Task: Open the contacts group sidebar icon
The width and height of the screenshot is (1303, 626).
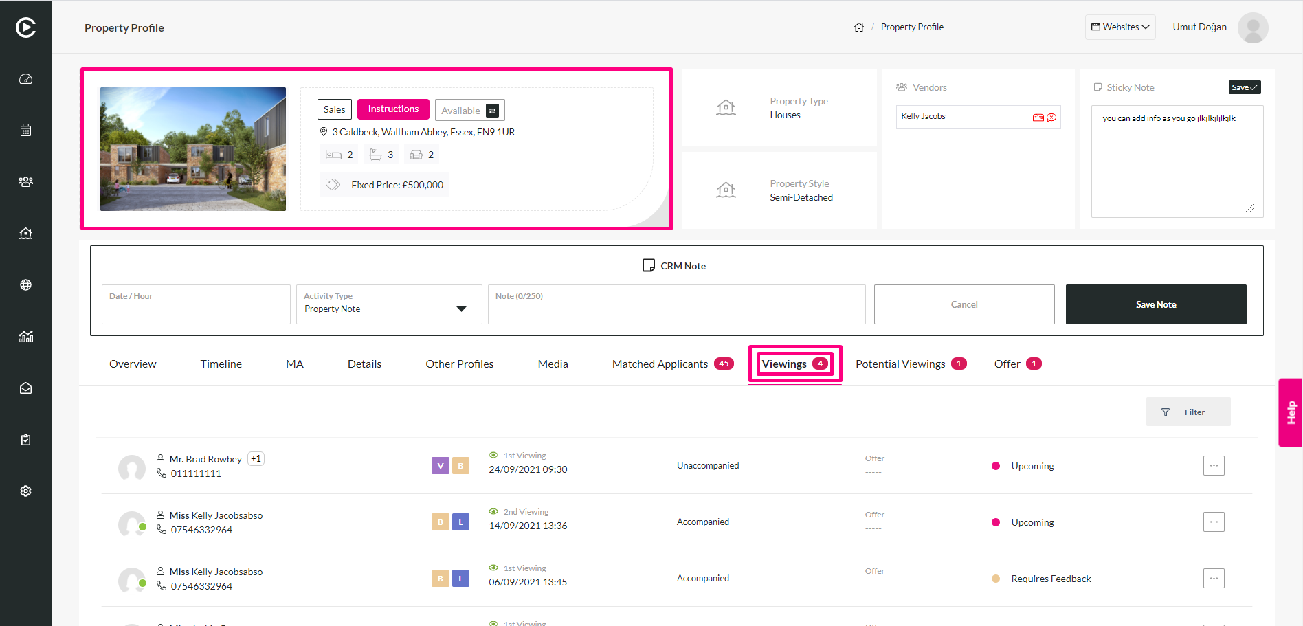Action: 25,182
